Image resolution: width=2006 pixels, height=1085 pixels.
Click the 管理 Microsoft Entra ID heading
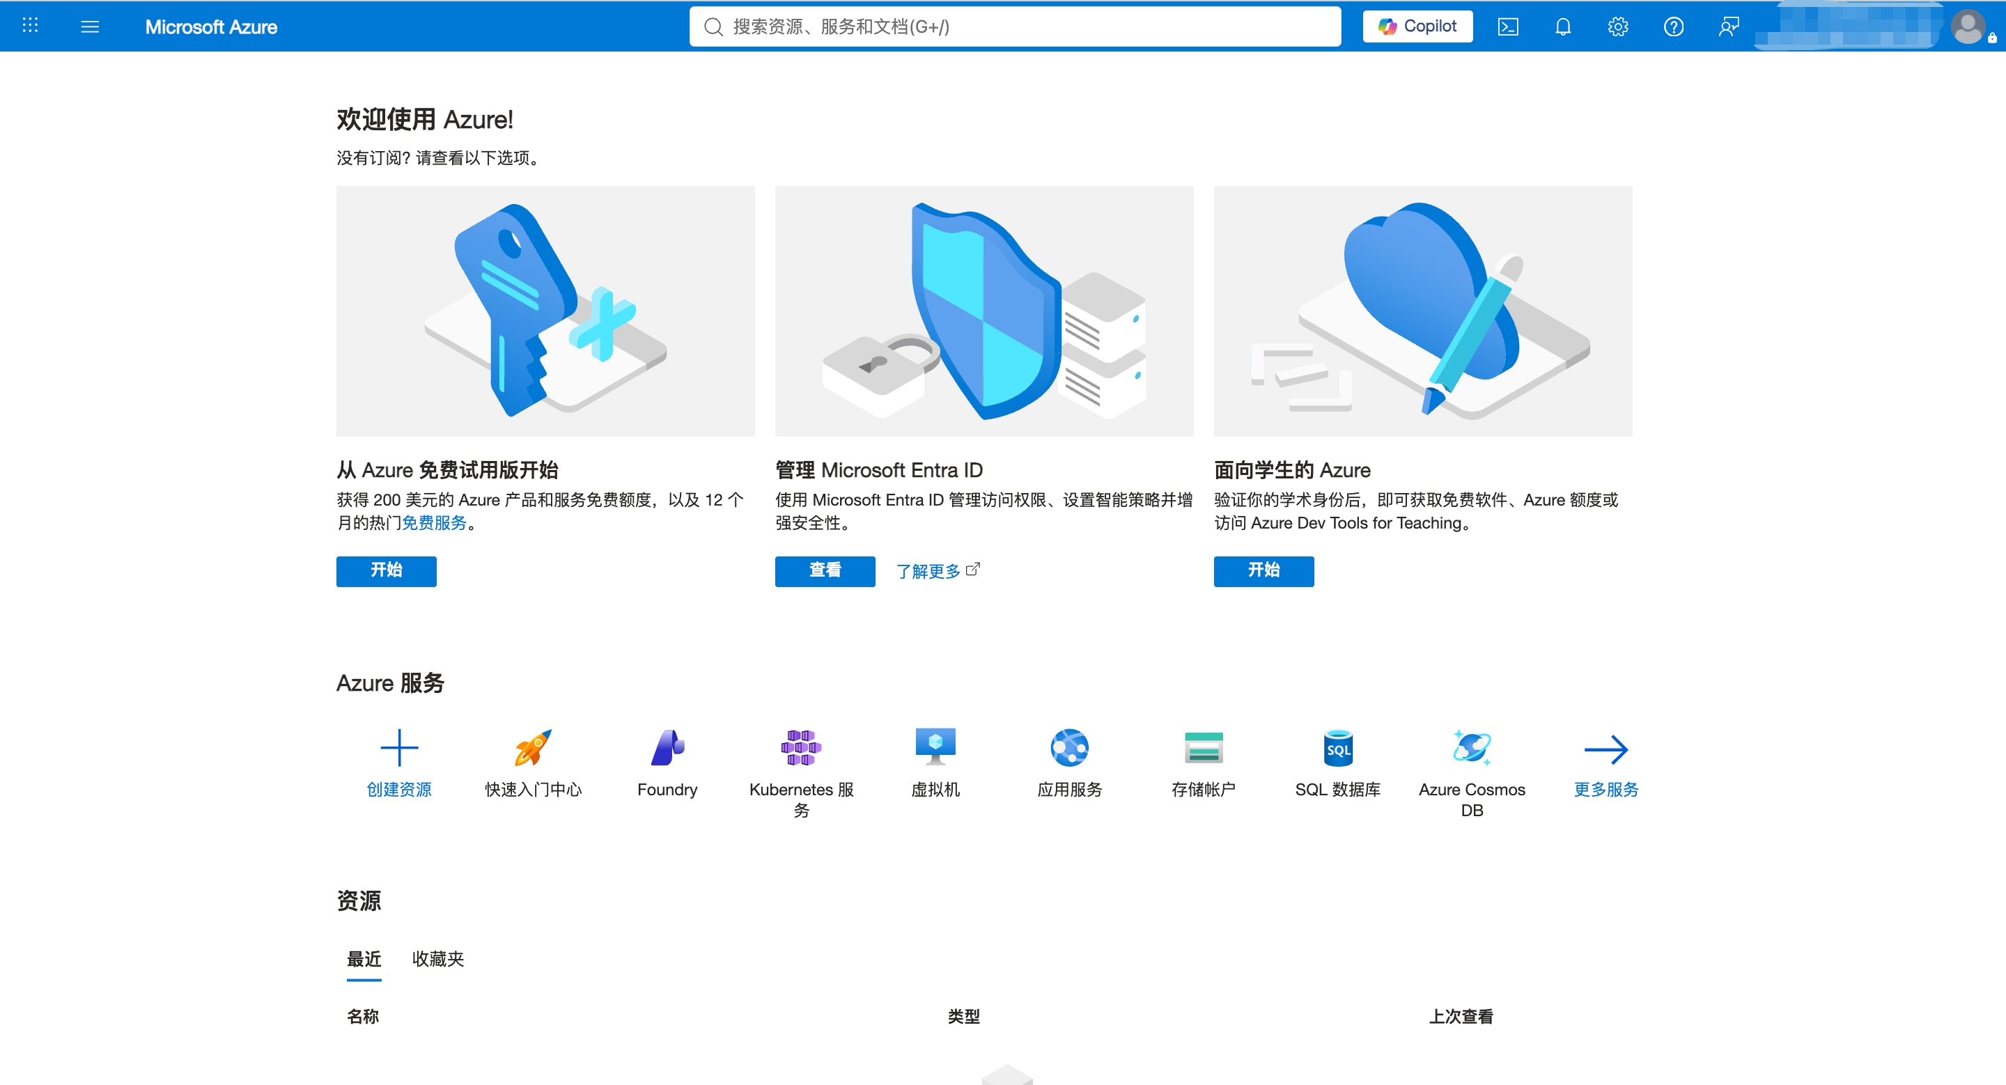tap(879, 470)
